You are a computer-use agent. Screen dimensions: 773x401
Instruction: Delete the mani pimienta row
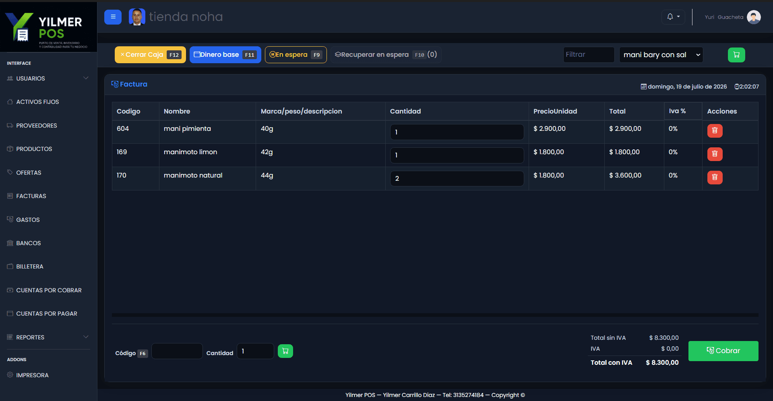tap(715, 130)
